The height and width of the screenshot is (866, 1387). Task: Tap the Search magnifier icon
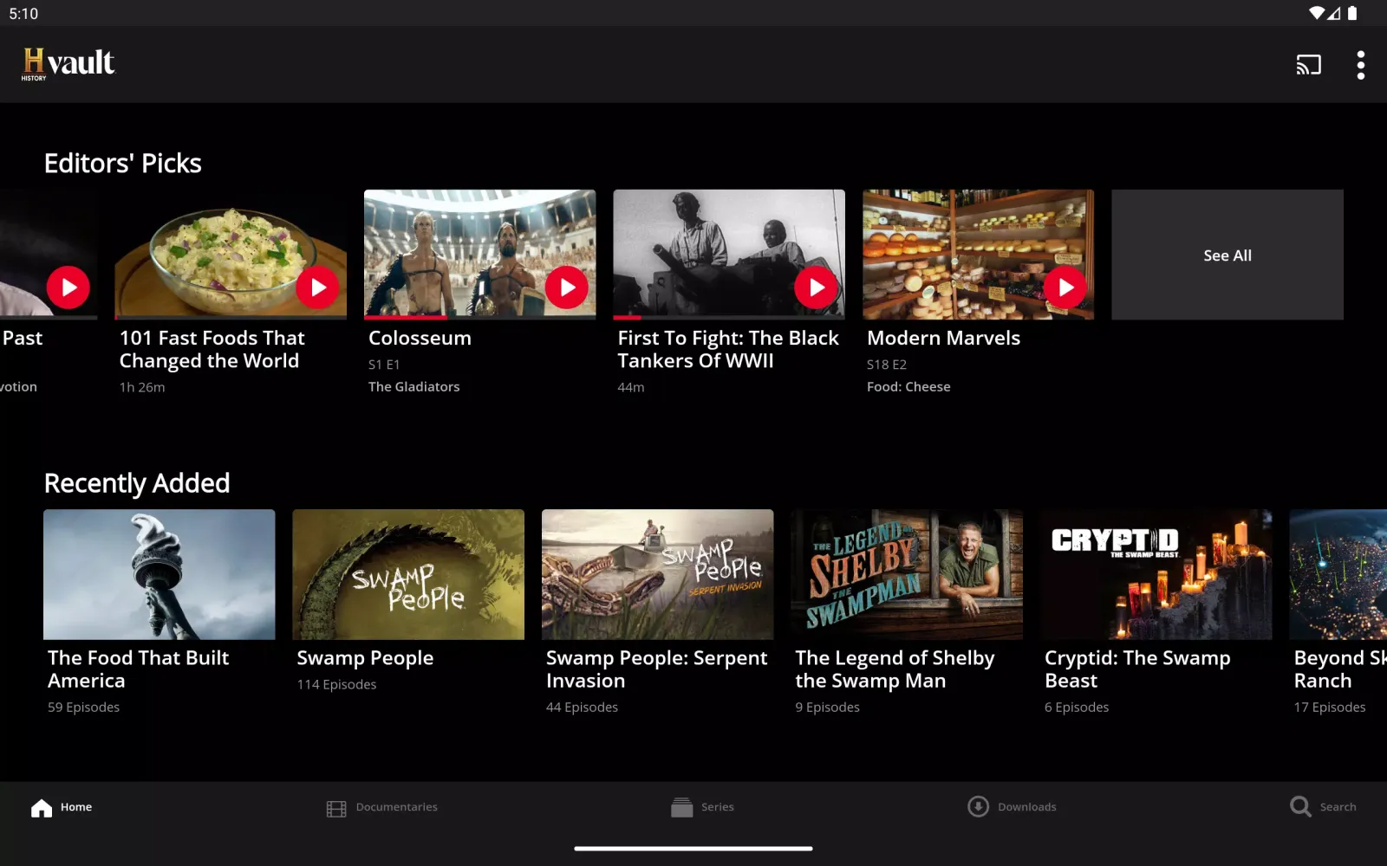[1300, 807]
